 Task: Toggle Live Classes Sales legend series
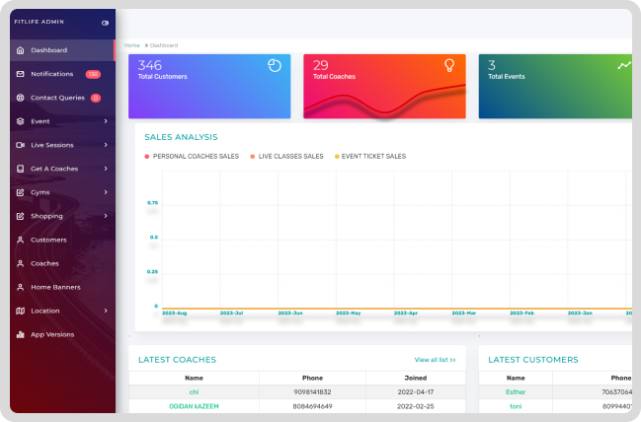coord(286,157)
